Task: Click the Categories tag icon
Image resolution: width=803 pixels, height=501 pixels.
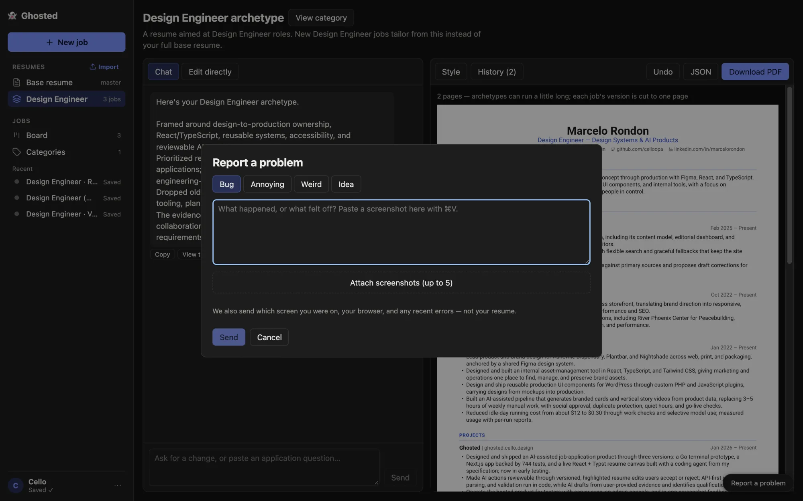Action: (16, 152)
